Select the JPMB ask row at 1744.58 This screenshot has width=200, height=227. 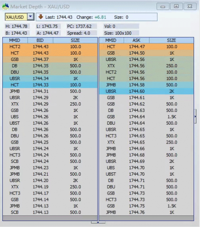pyautogui.click(x=146, y=85)
